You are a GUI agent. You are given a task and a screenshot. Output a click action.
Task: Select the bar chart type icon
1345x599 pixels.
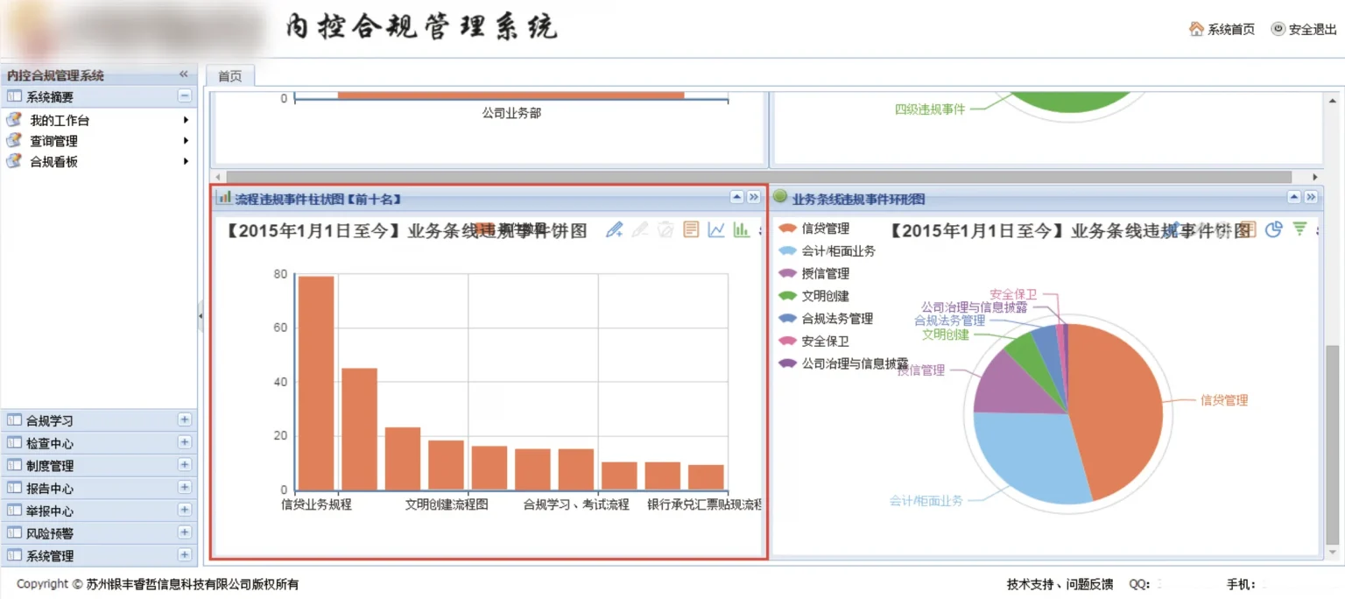[x=741, y=229]
